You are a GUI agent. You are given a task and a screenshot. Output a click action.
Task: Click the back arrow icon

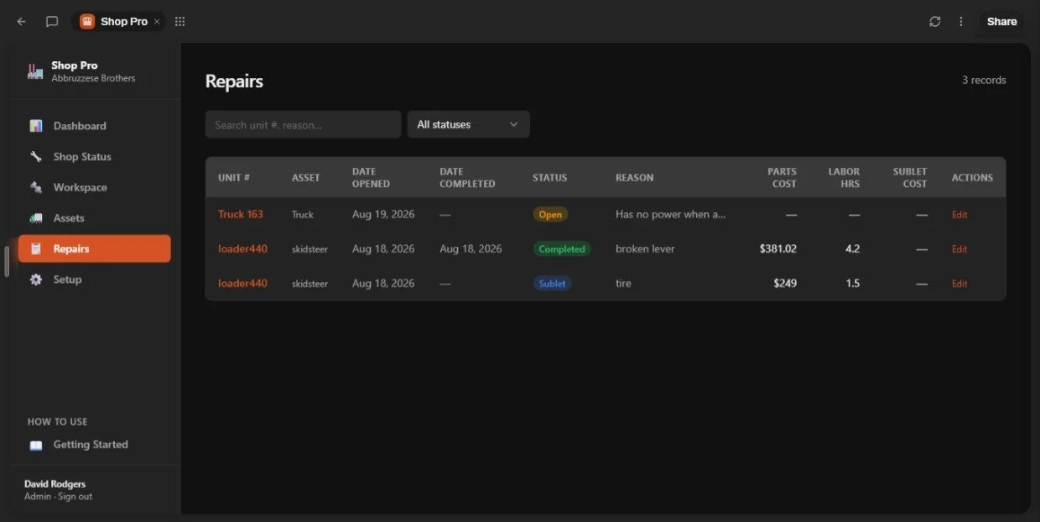[x=22, y=22]
